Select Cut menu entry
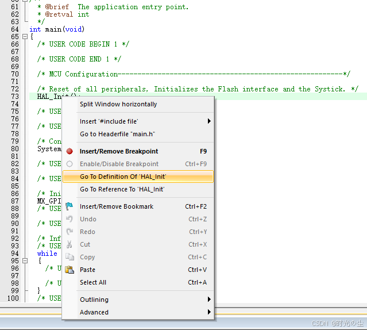The height and width of the screenshot is (330, 367). point(138,244)
